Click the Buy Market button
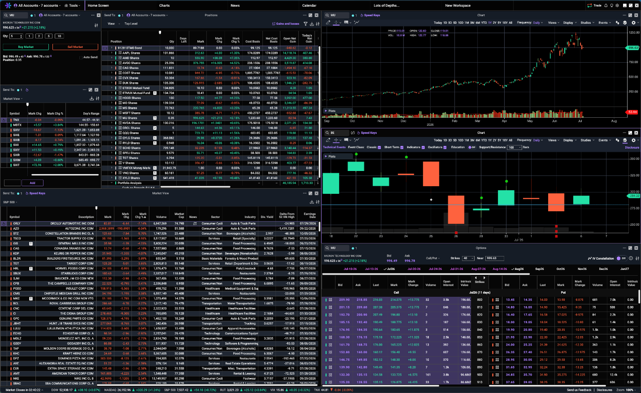Image resolution: width=641 pixels, height=393 pixels. (x=26, y=47)
